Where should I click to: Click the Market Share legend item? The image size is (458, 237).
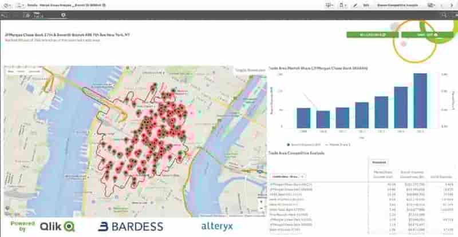337,144
